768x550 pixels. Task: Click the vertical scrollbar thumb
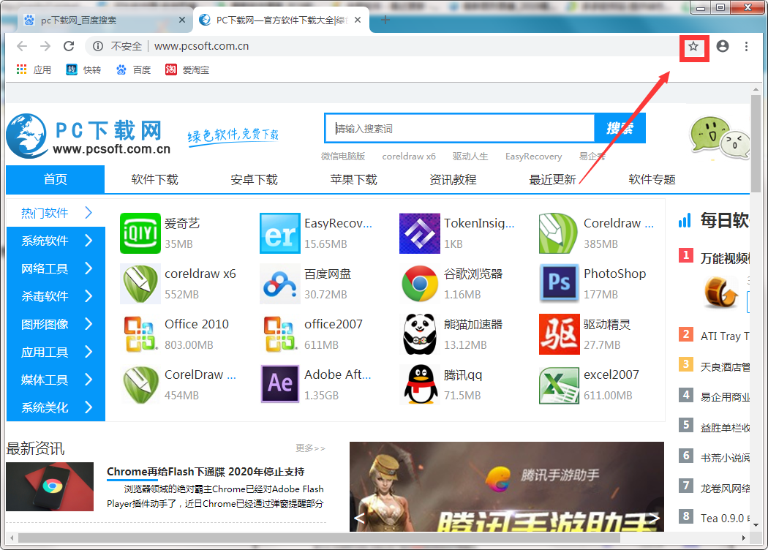tap(756, 143)
